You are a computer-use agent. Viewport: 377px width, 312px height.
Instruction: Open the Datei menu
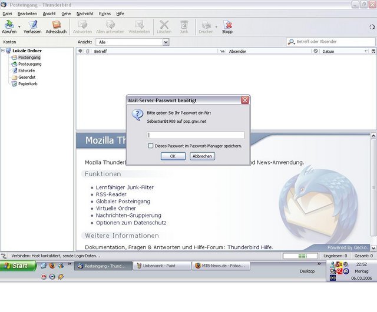pos(7,14)
